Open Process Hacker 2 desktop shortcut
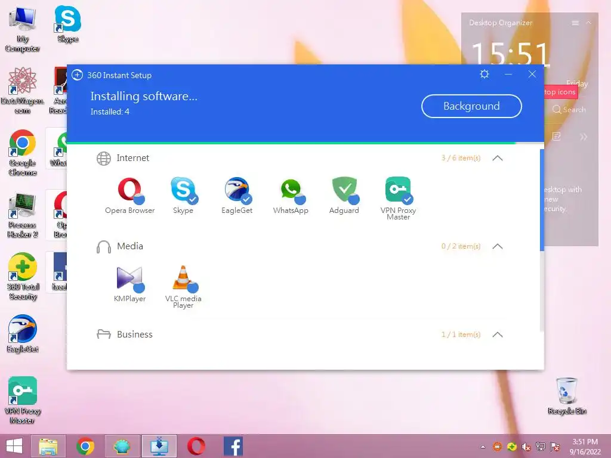This screenshot has height=458, width=611. click(x=23, y=215)
